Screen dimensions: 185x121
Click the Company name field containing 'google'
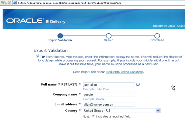pos(109,94)
